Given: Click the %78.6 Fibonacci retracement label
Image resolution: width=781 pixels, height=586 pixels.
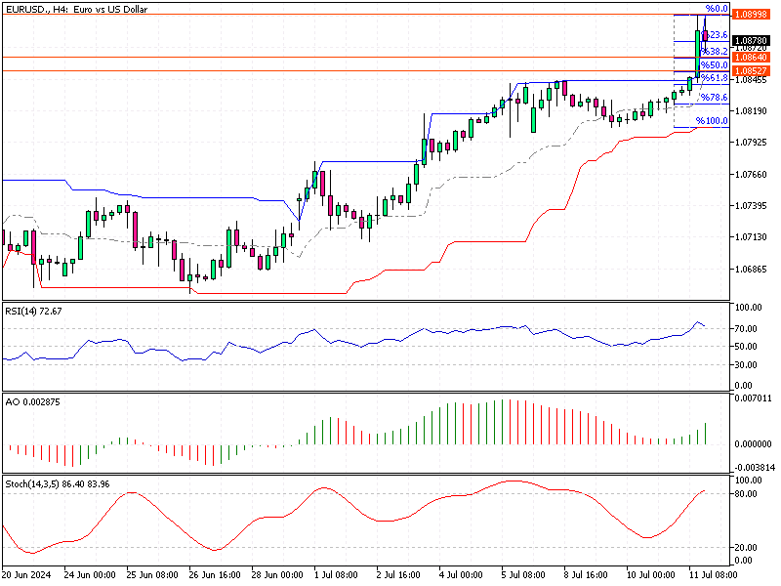Looking at the screenshot, I should tap(717, 99).
